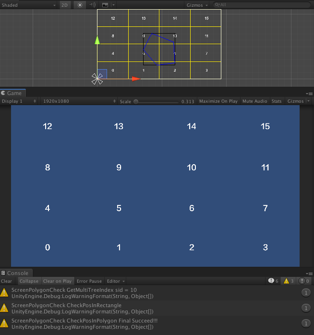Click grid cell 8 in Scene view

(113, 36)
